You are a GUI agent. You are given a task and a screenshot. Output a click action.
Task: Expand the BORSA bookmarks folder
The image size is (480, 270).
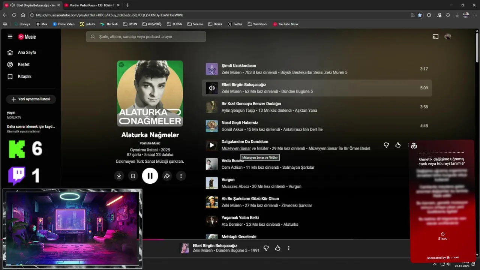pos(174,24)
